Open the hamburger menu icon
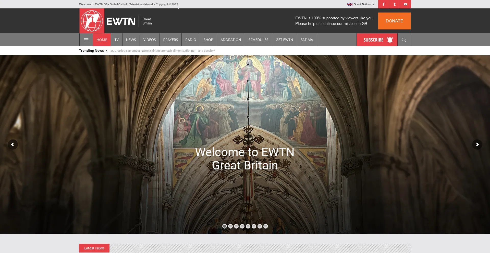 tap(86, 40)
